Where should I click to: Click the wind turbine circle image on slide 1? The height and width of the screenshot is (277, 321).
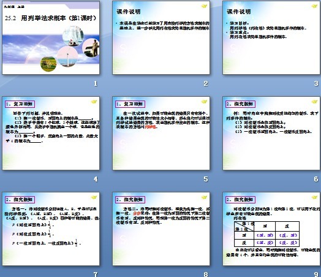(67, 56)
